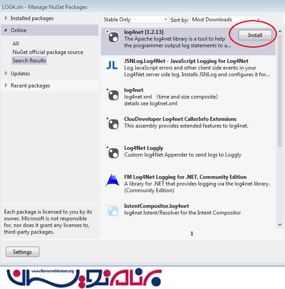Click icon of log4net xml package
The image size is (285, 289).
(x=112, y=94)
